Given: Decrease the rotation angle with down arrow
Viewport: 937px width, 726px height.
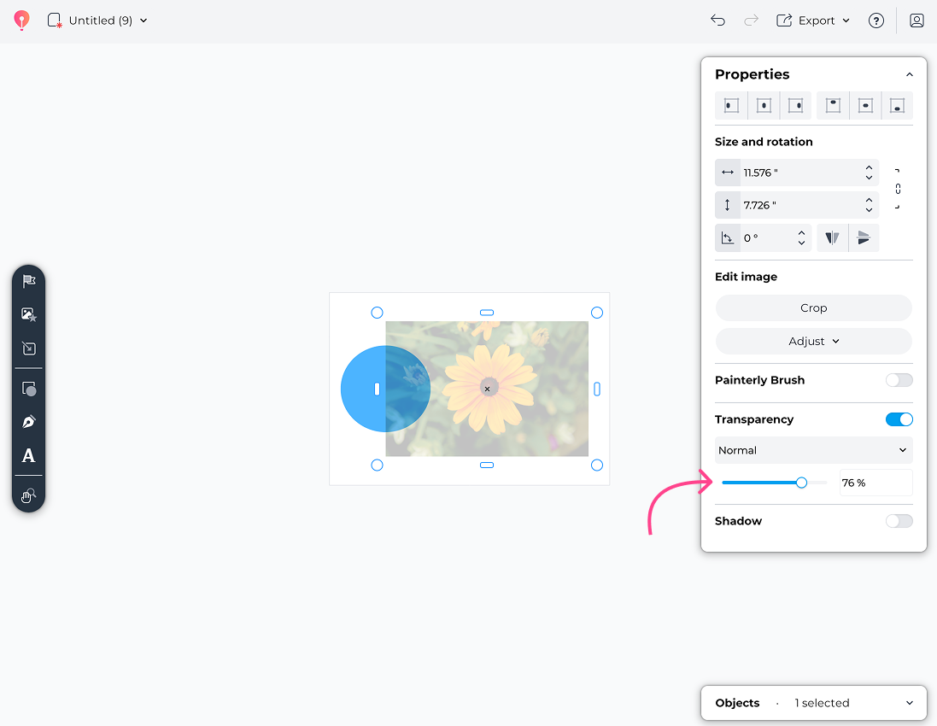Looking at the screenshot, I should (801, 243).
